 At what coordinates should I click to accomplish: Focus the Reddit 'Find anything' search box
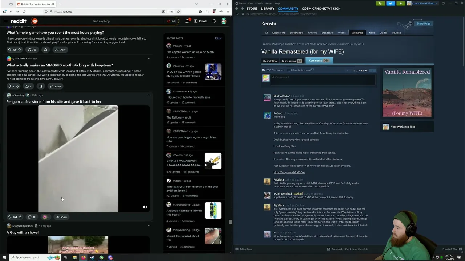(x=101, y=21)
